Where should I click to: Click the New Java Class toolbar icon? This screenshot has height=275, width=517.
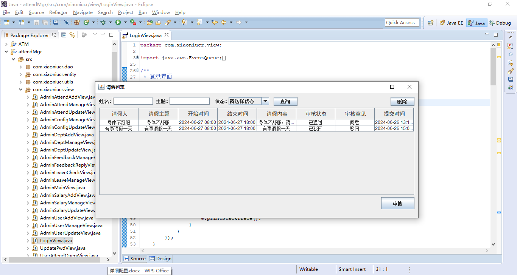tap(86, 23)
